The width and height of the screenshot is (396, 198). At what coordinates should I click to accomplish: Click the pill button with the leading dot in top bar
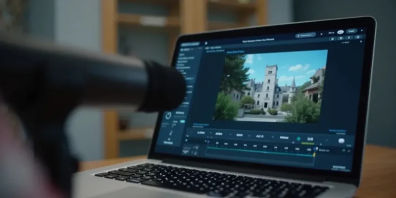click(305, 35)
